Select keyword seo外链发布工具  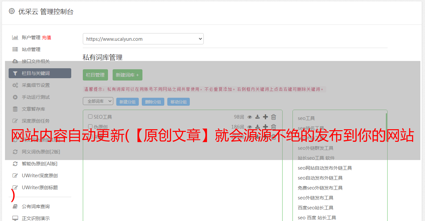pos(316,198)
